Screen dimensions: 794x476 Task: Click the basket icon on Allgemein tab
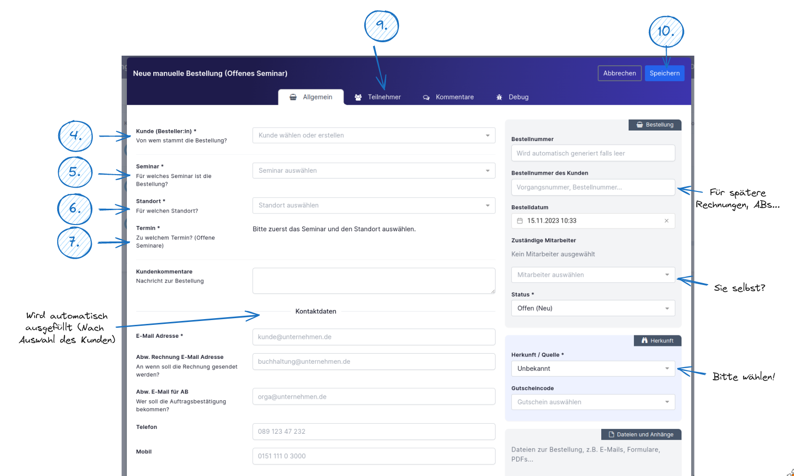pyautogui.click(x=293, y=97)
